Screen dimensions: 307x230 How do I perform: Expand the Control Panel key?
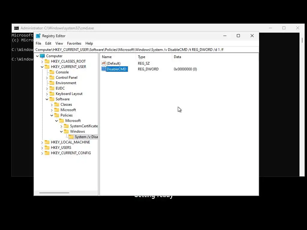(47, 78)
